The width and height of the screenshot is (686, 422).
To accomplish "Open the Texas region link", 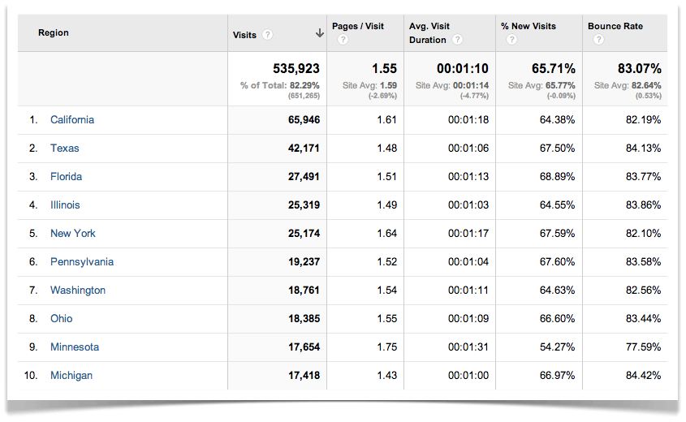I will click(x=65, y=149).
